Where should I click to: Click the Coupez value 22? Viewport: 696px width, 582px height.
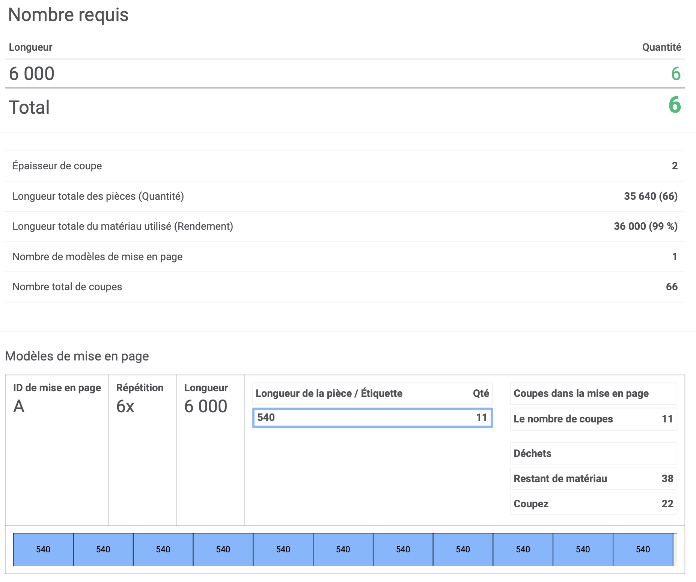coord(667,504)
